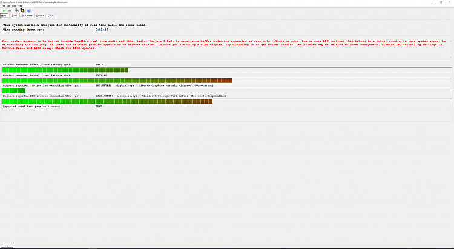
Task: Click the warning box scroll down arrow
Action: tap(450, 57)
